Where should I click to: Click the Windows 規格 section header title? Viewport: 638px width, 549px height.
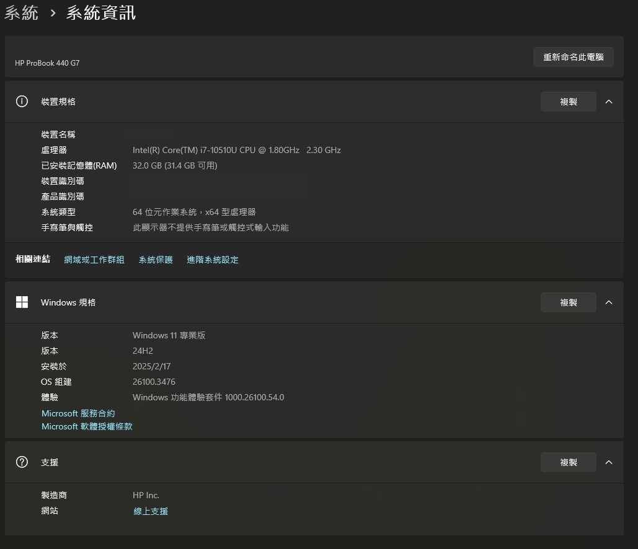pyautogui.click(x=68, y=302)
